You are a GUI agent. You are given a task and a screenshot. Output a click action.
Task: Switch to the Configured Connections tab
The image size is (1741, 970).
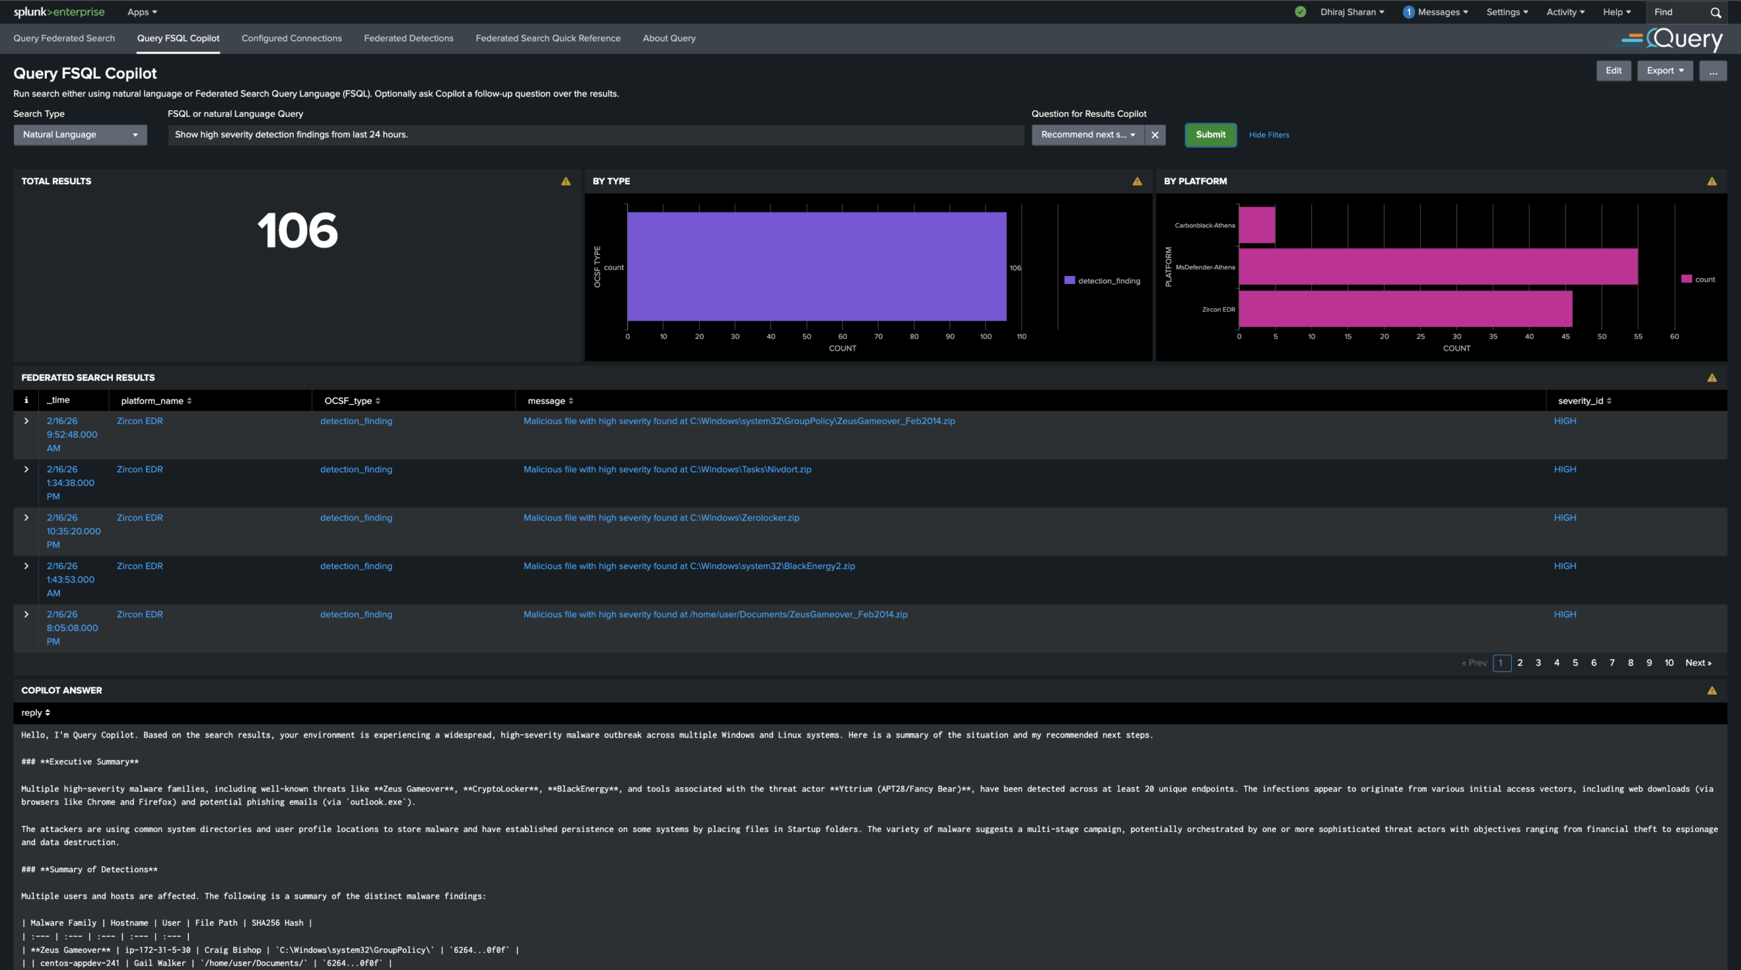pyautogui.click(x=291, y=38)
